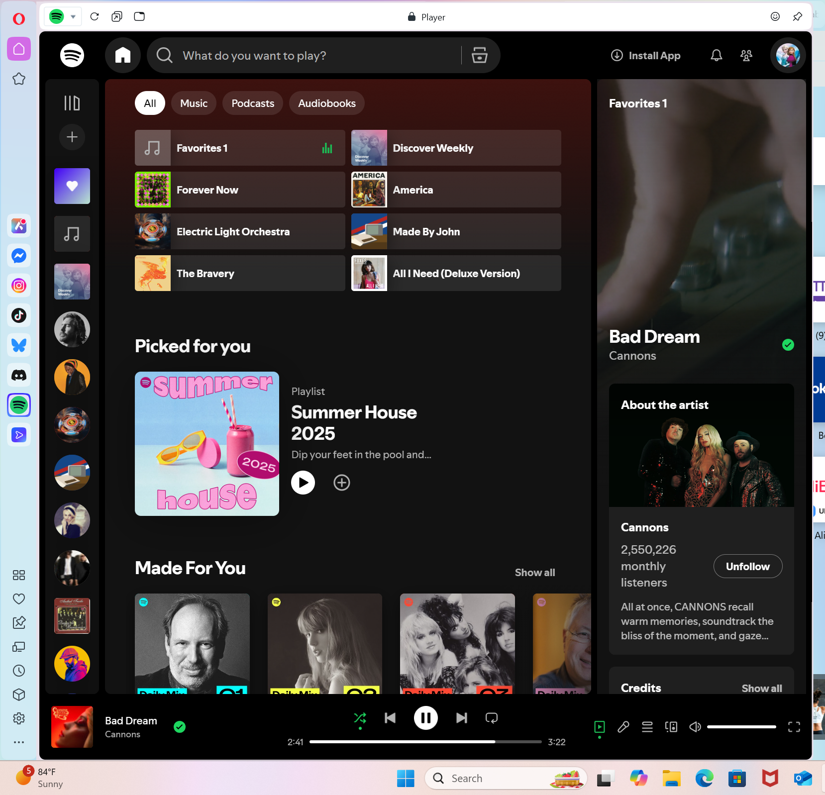Click the Opera menu logo
The height and width of the screenshot is (795, 825).
pyautogui.click(x=19, y=19)
